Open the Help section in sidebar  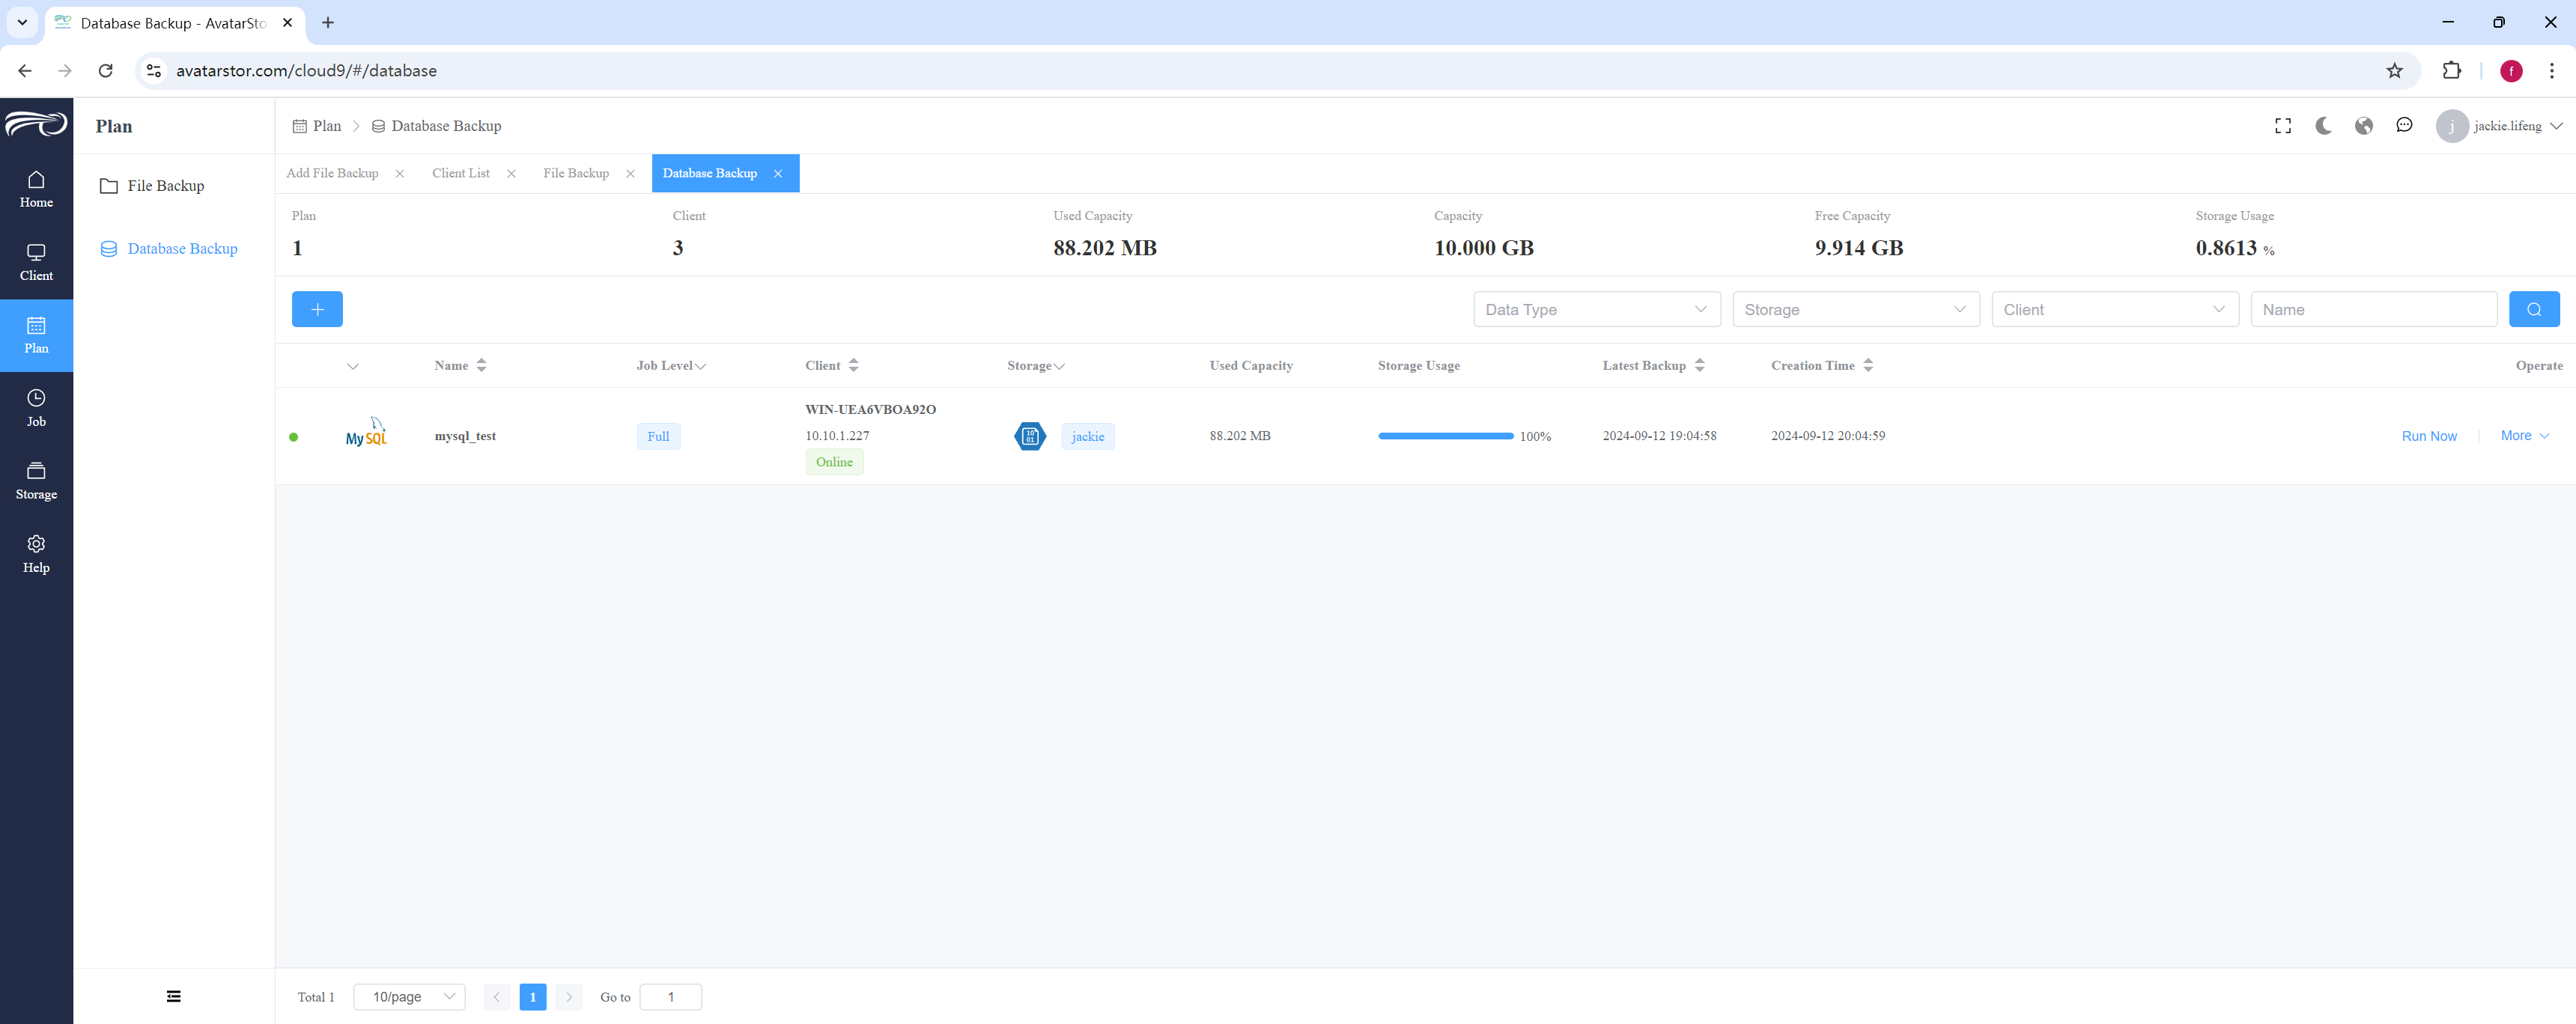36,554
